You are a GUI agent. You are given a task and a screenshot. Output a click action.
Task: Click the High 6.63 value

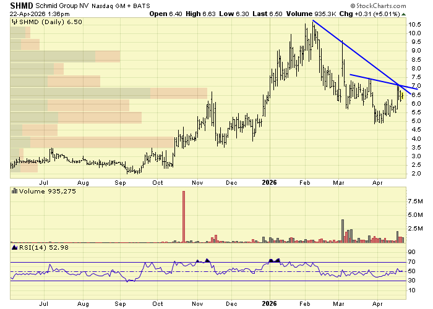pos(200,14)
